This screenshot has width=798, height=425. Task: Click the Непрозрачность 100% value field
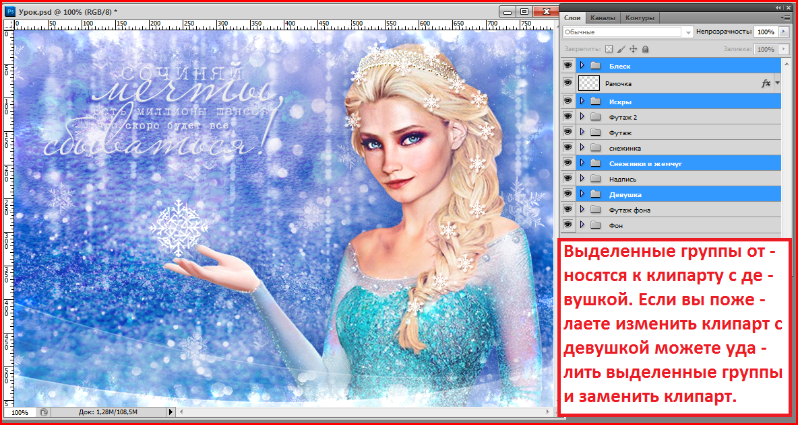pos(766,32)
